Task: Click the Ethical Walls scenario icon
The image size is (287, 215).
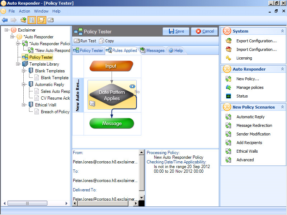Action: coord(229,151)
